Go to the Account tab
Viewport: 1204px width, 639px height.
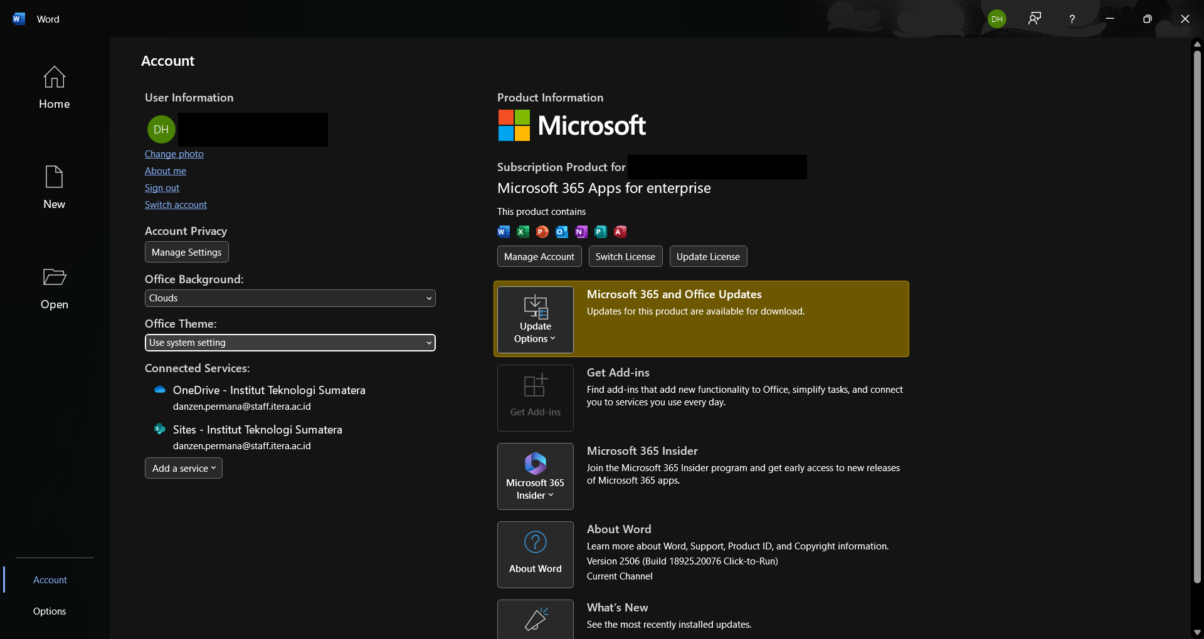click(x=50, y=580)
